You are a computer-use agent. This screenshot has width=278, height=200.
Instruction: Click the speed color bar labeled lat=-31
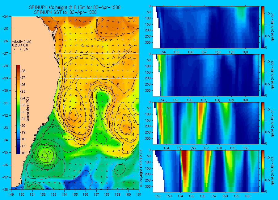click(263, 123)
